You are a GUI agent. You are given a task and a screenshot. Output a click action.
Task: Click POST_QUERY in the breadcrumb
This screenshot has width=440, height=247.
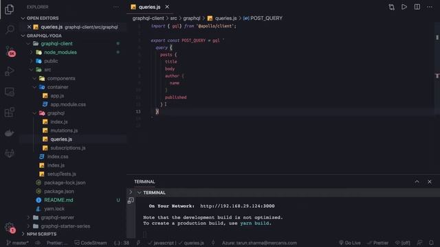pyautogui.click(x=266, y=19)
